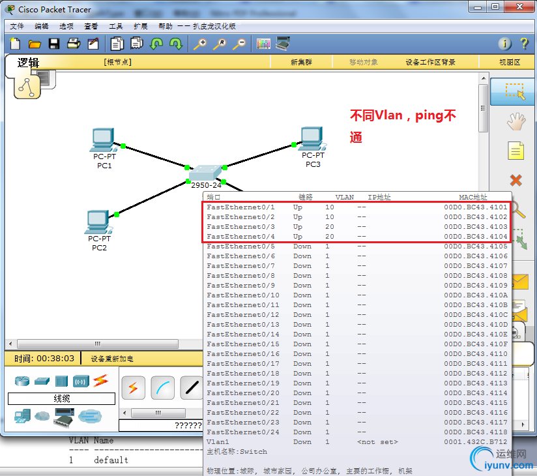Click the 视图区 button
Screen dimensions: 537x476
point(510,62)
